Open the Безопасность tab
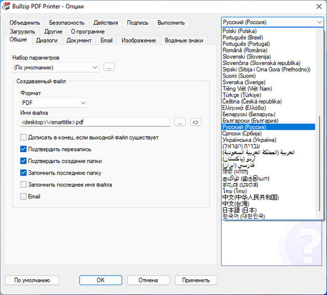The image size is (327, 295). pyautogui.click(x=66, y=23)
